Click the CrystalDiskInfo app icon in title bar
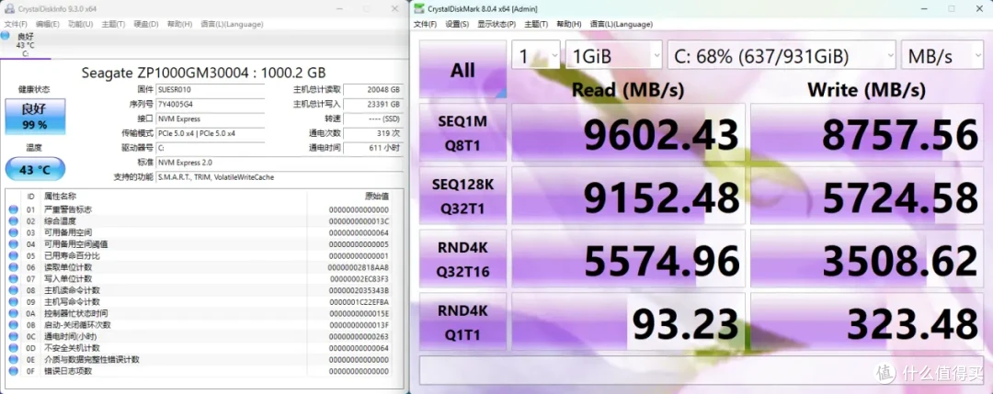 9,9
